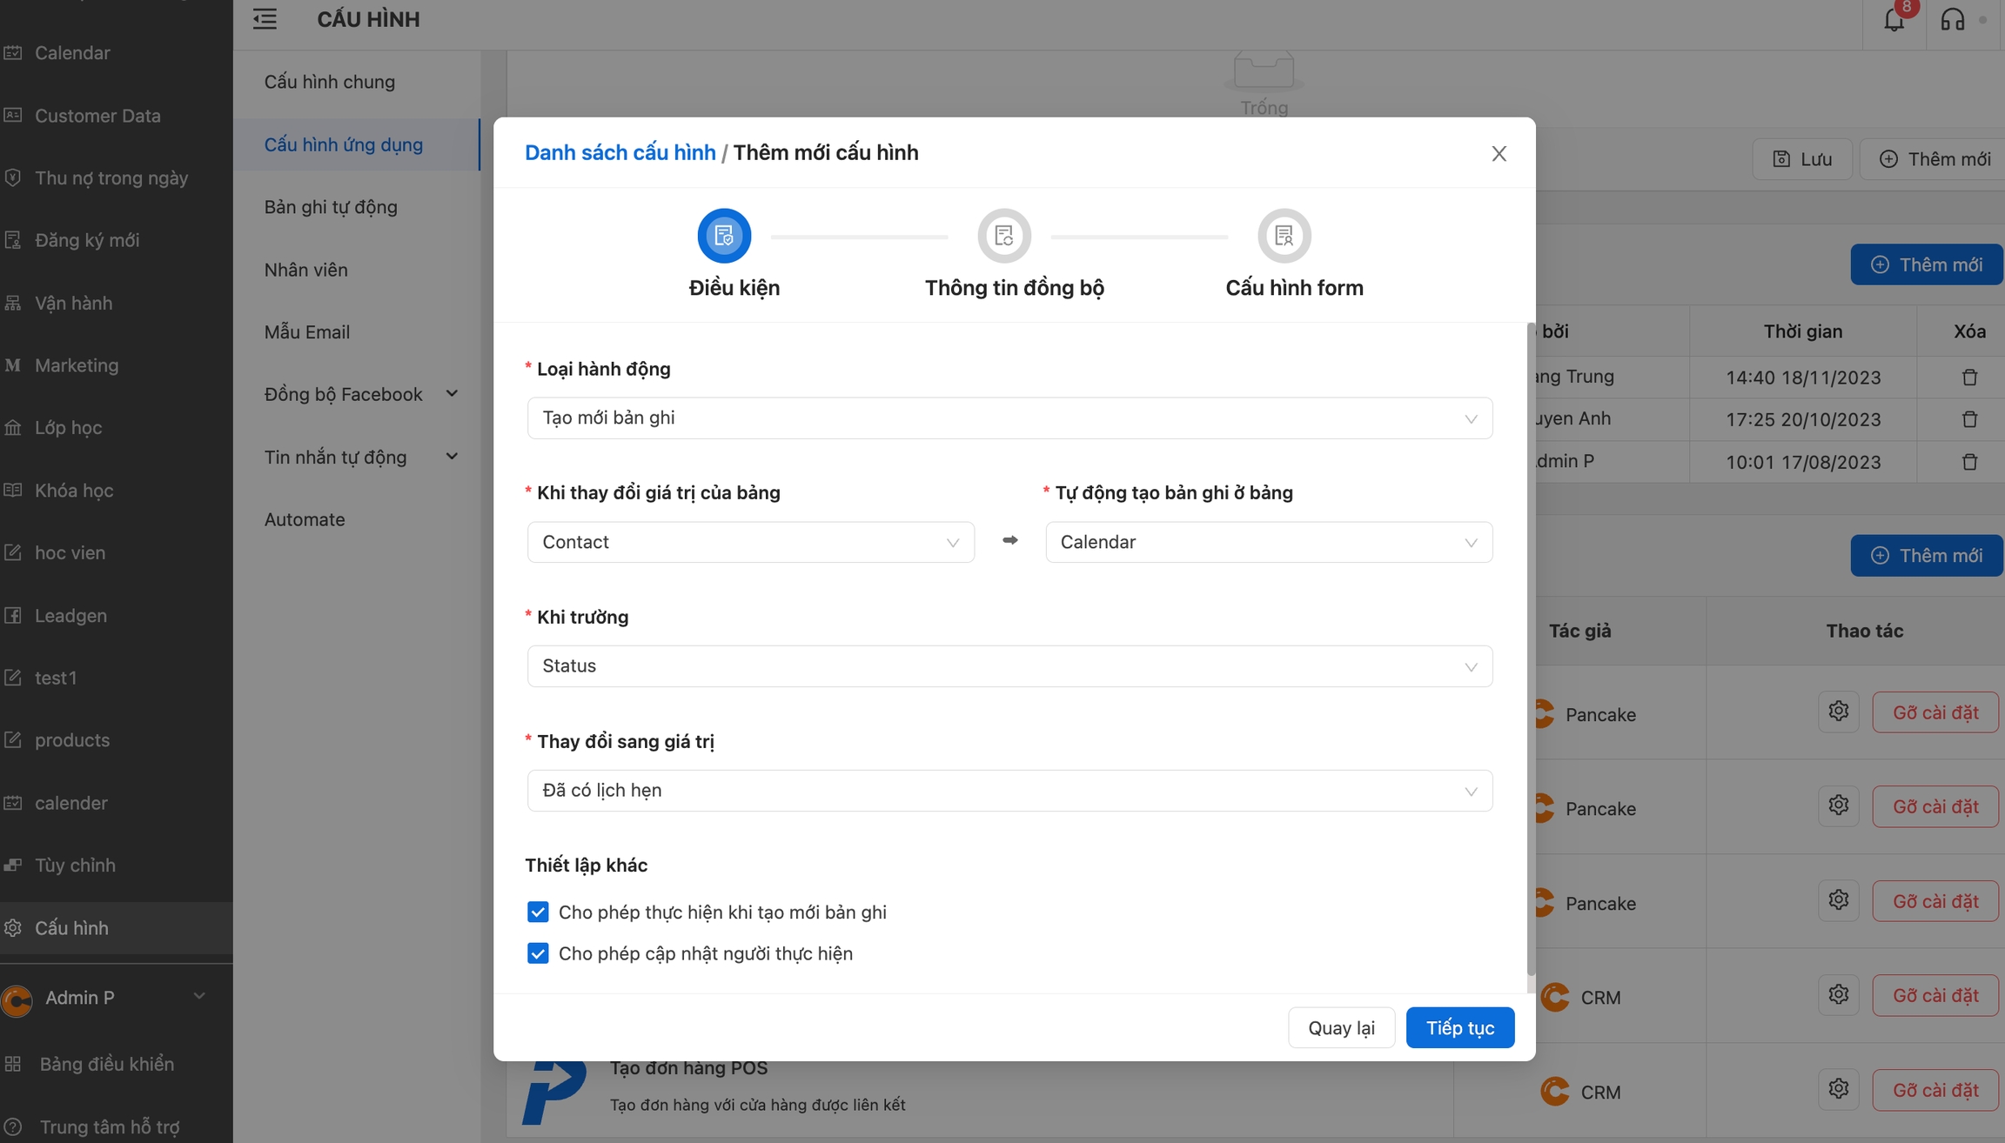Open the Loại hành động dropdown
The height and width of the screenshot is (1143, 2005).
click(1009, 418)
